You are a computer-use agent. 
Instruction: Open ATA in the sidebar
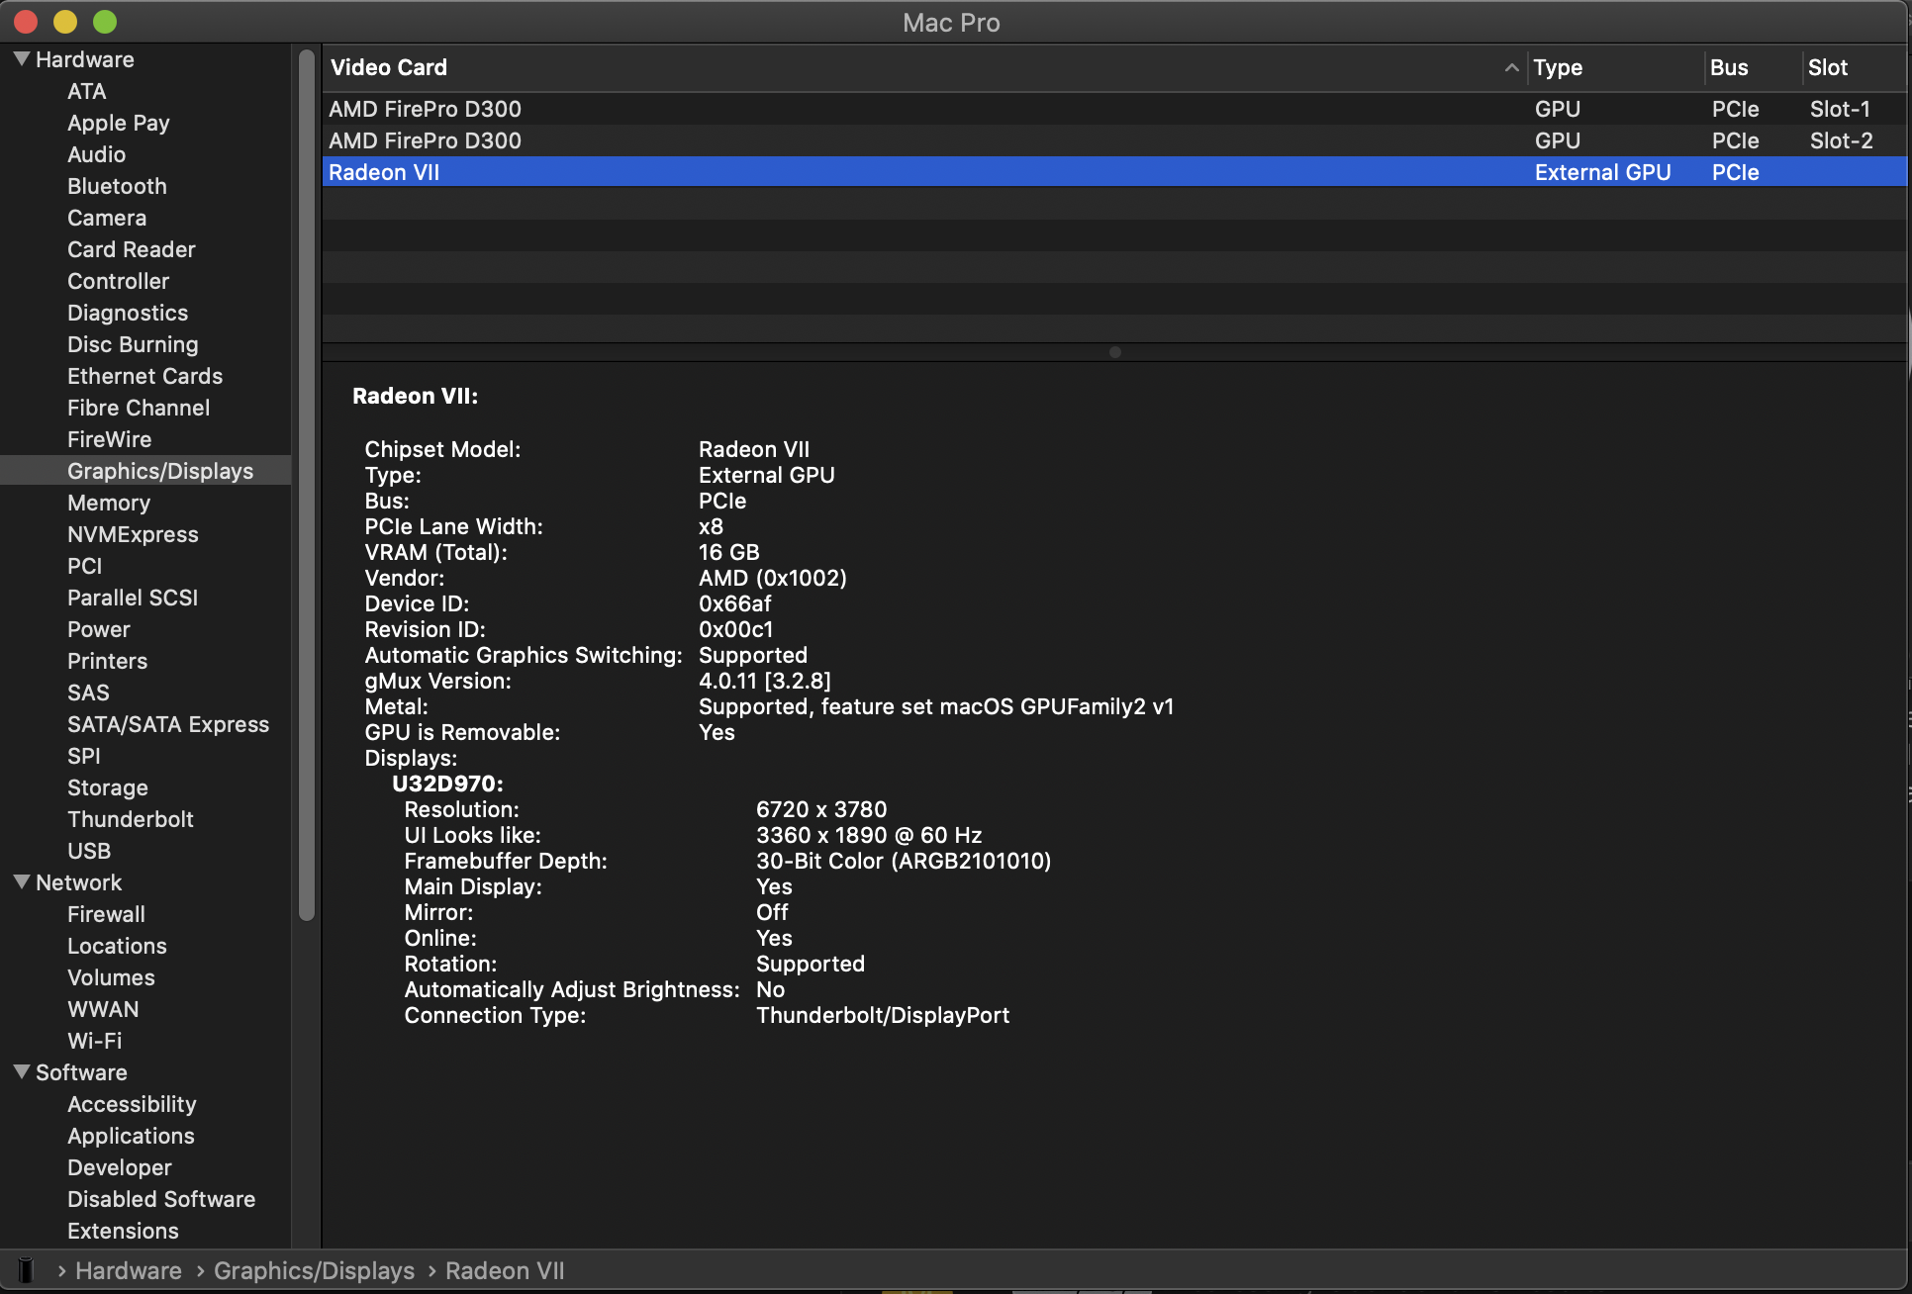tap(87, 91)
